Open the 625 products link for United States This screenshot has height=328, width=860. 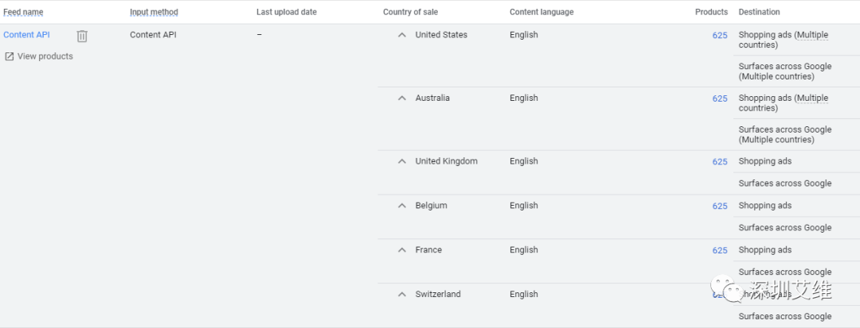click(720, 36)
